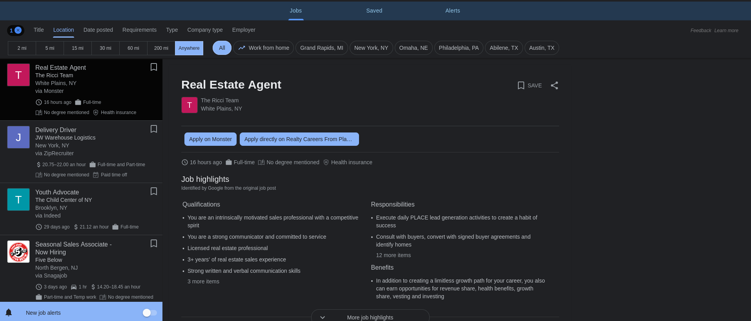The height and width of the screenshot is (321, 751).
Task: Select the 15 mi distance option
Action: coord(78,48)
